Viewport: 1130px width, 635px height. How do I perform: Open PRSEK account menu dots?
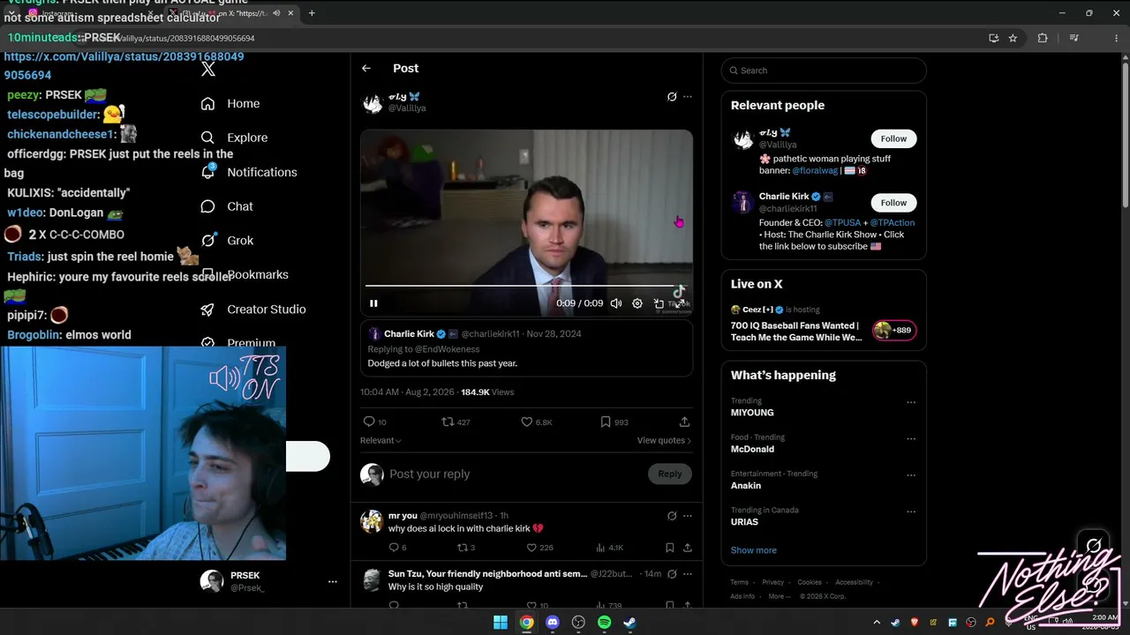[x=333, y=582]
